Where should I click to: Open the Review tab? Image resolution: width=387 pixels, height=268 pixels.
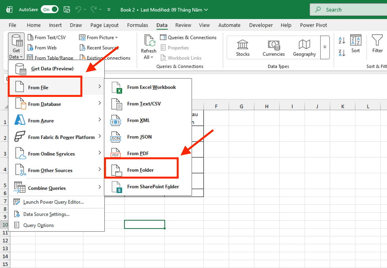tap(183, 25)
